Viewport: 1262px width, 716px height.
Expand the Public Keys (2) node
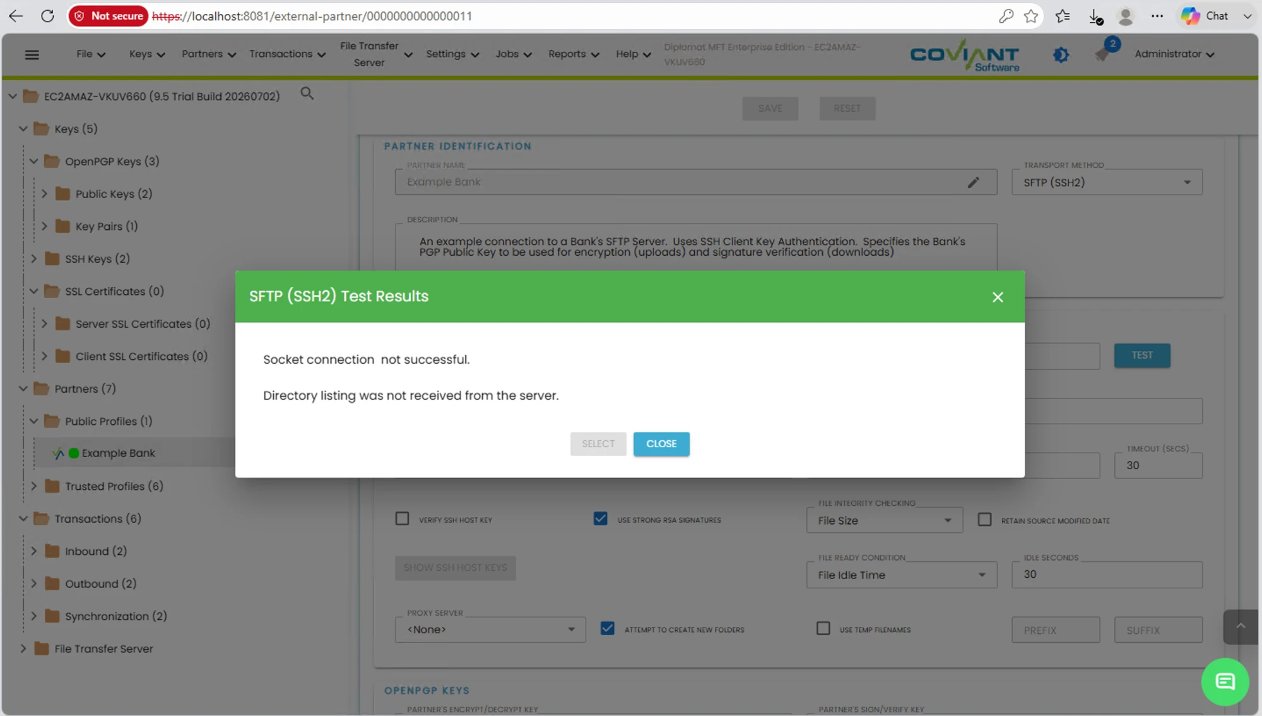pos(44,194)
